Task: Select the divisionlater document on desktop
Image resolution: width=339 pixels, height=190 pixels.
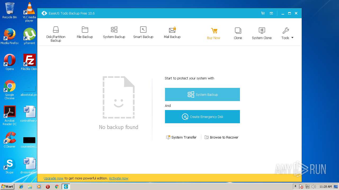Action: point(29,166)
